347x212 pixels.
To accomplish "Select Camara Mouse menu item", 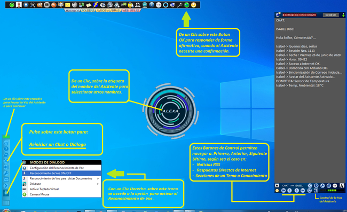I will pos(61,194).
